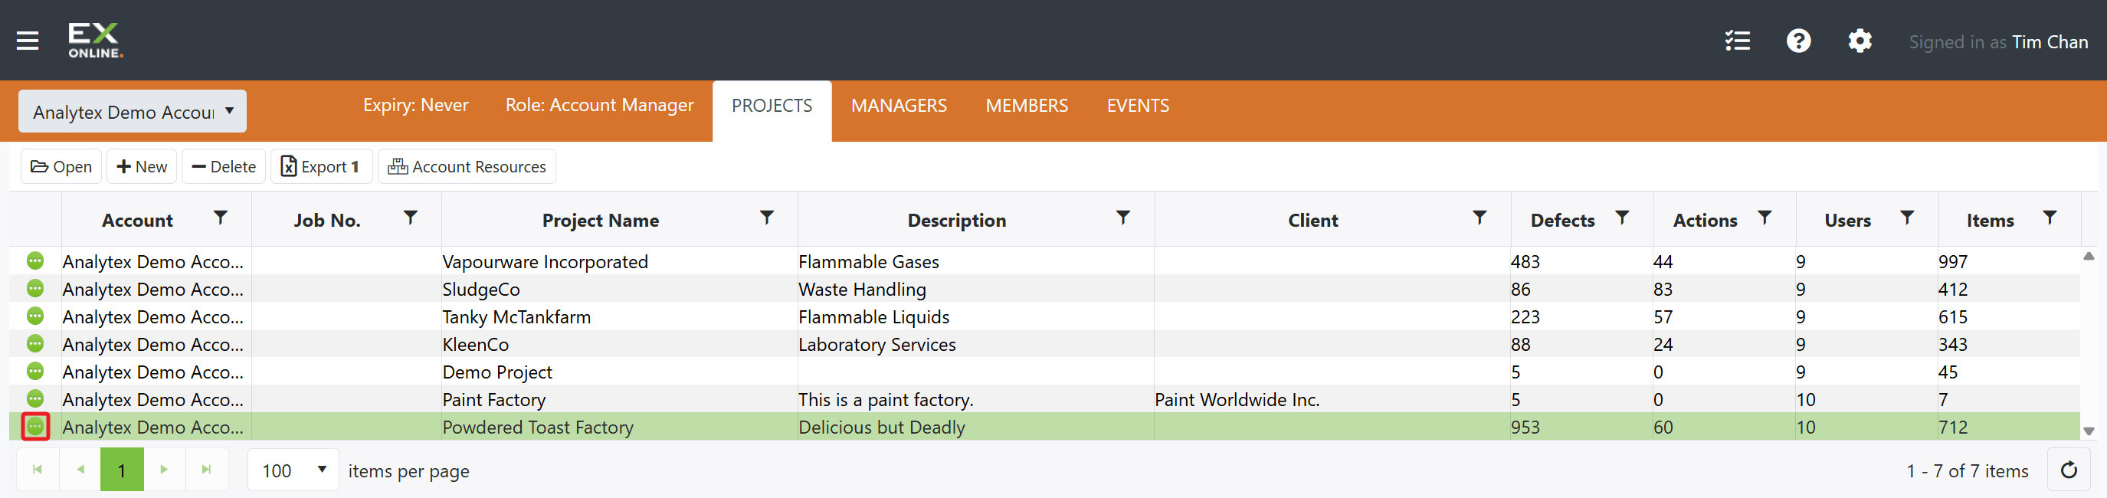Refresh the projects grid
The height and width of the screenshot is (498, 2107).
point(2069,470)
